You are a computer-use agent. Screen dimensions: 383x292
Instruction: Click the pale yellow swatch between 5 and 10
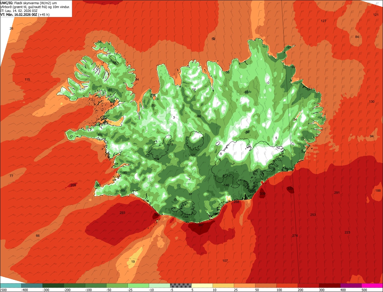tap(202, 285)
